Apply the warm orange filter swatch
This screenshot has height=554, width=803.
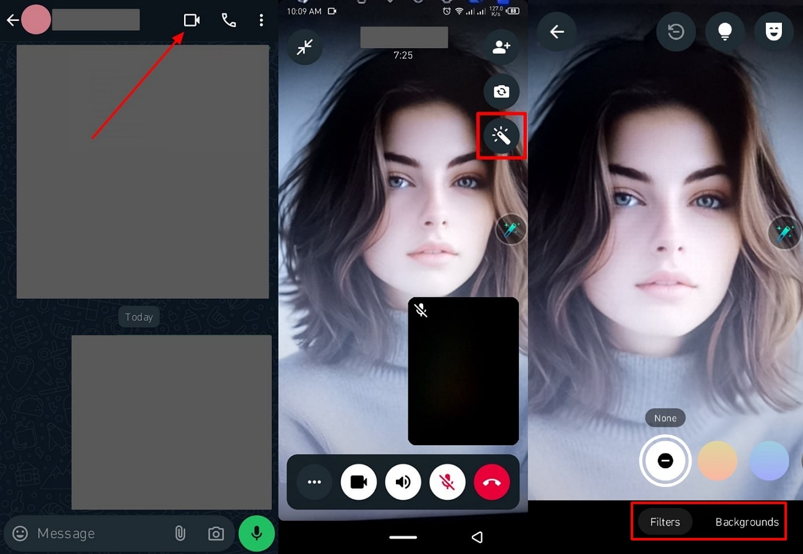pyautogui.click(x=718, y=460)
